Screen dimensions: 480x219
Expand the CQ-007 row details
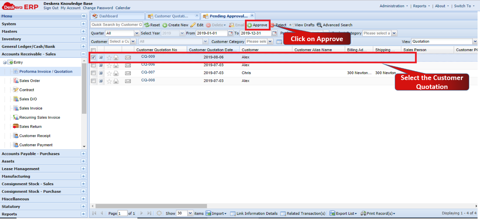tap(101, 73)
